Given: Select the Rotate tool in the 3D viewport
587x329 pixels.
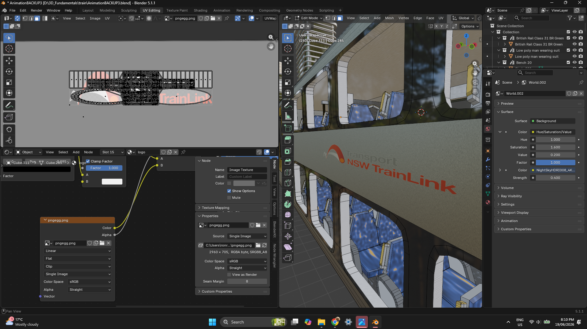Looking at the screenshot, I should 288,71.
